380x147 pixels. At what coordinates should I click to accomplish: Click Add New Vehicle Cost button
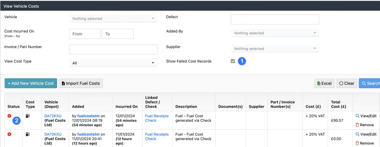[31, 83]
